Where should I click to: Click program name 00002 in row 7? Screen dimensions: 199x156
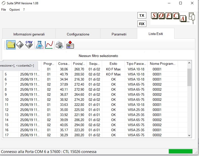pos(157,84)
